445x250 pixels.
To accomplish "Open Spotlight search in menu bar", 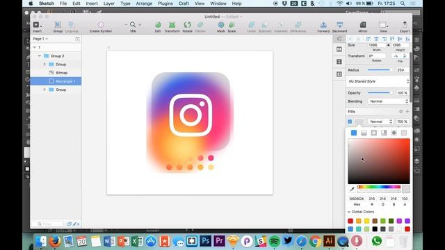I will pyautogui.click(x=403, y=3).
